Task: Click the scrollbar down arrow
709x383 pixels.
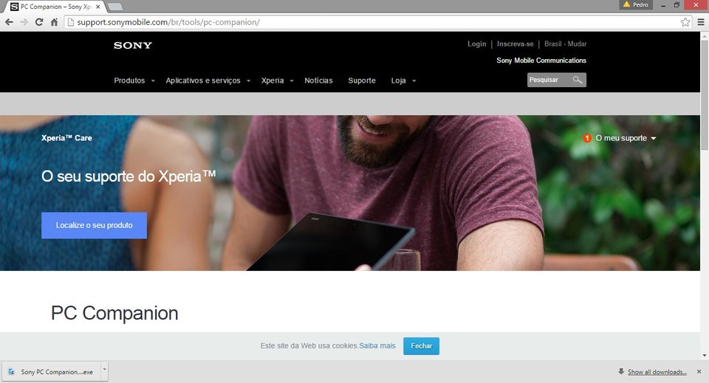Action: point(705,356)
